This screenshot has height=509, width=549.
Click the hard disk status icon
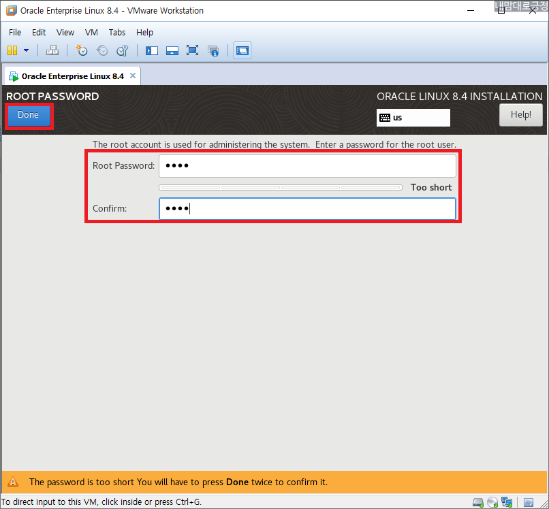[478, 502]
